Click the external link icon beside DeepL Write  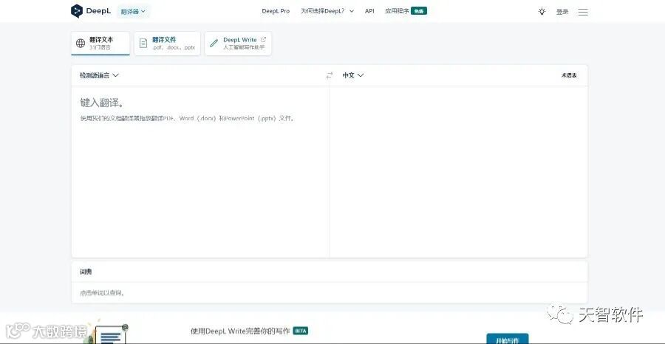pos(263,39)
